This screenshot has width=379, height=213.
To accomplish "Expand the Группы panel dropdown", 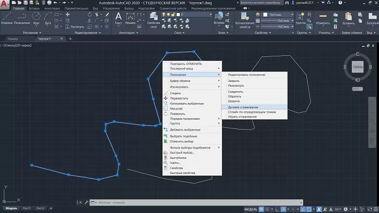I will pyautogui.click(x=304, y=33).
